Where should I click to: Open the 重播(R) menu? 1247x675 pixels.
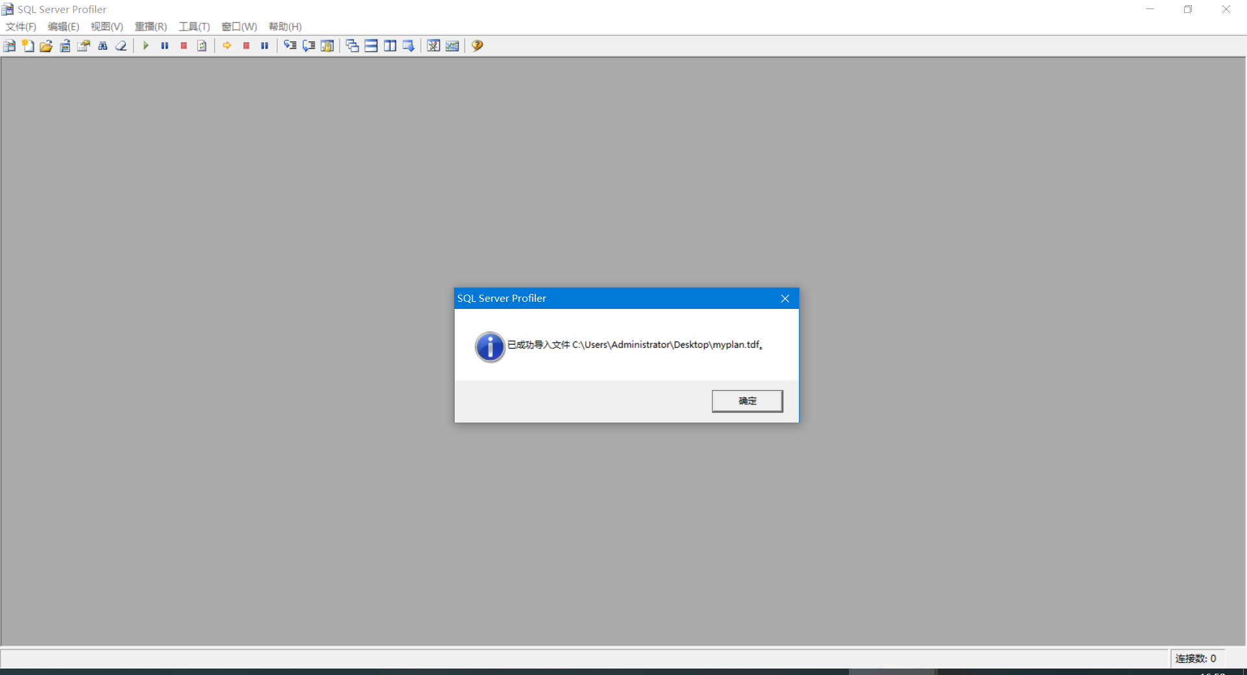[x=151, y=27]
